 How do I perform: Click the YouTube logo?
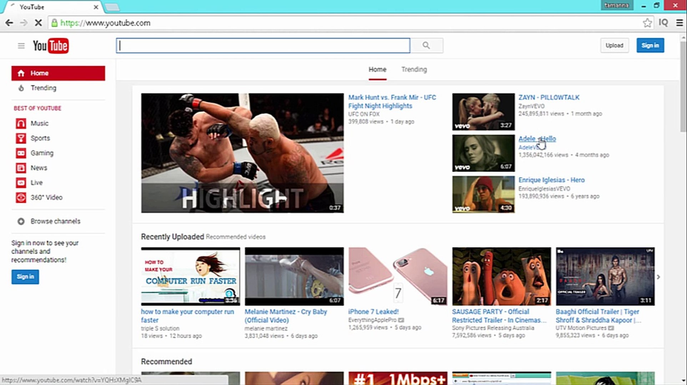(51, 46)
